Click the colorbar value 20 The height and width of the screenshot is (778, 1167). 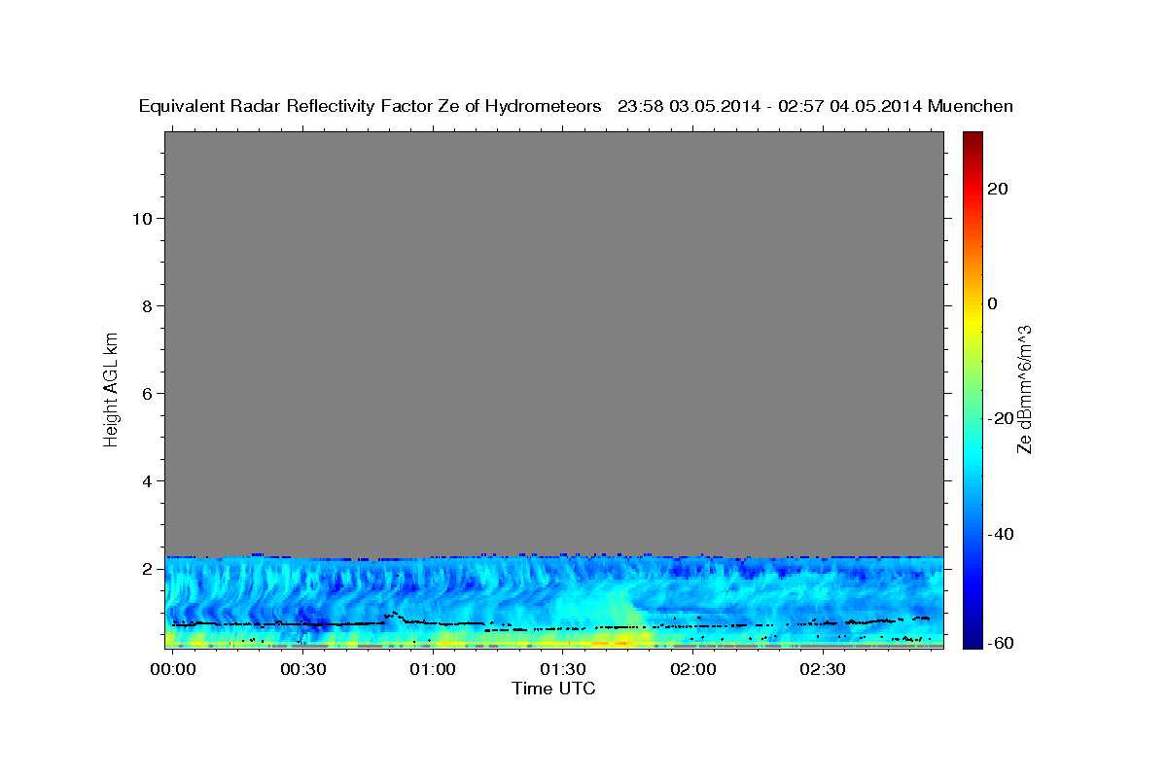997,189
